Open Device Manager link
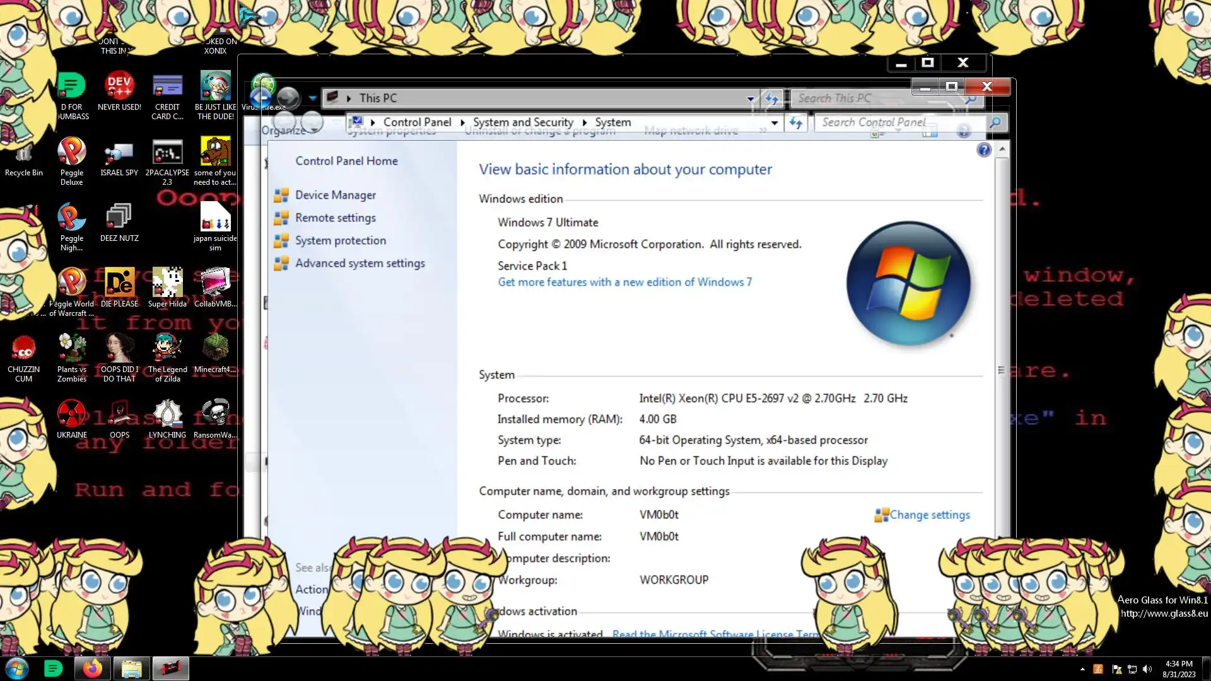The width and height of the screenshot is (1211, 681). [335, 195]
